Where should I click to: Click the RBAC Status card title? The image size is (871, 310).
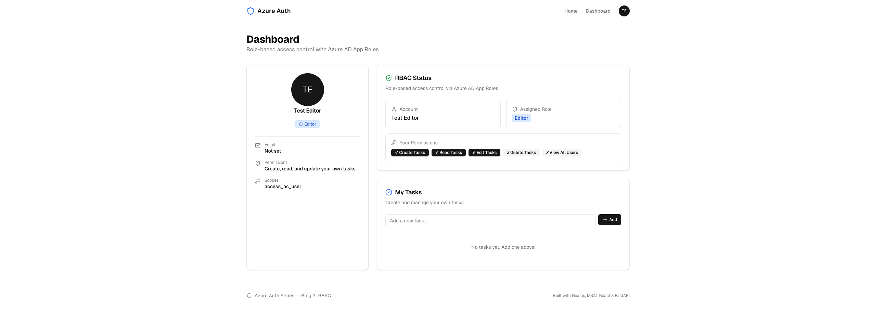click(x=413, y=78)
